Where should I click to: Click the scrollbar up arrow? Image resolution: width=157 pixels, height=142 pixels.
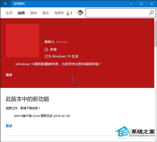[155, 20]
